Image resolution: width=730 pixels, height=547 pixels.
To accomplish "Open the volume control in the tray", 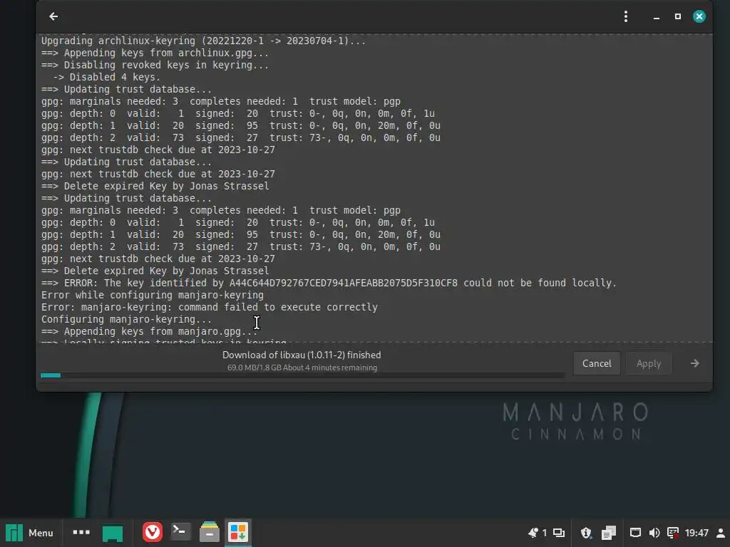I will (x=654, y=533).
